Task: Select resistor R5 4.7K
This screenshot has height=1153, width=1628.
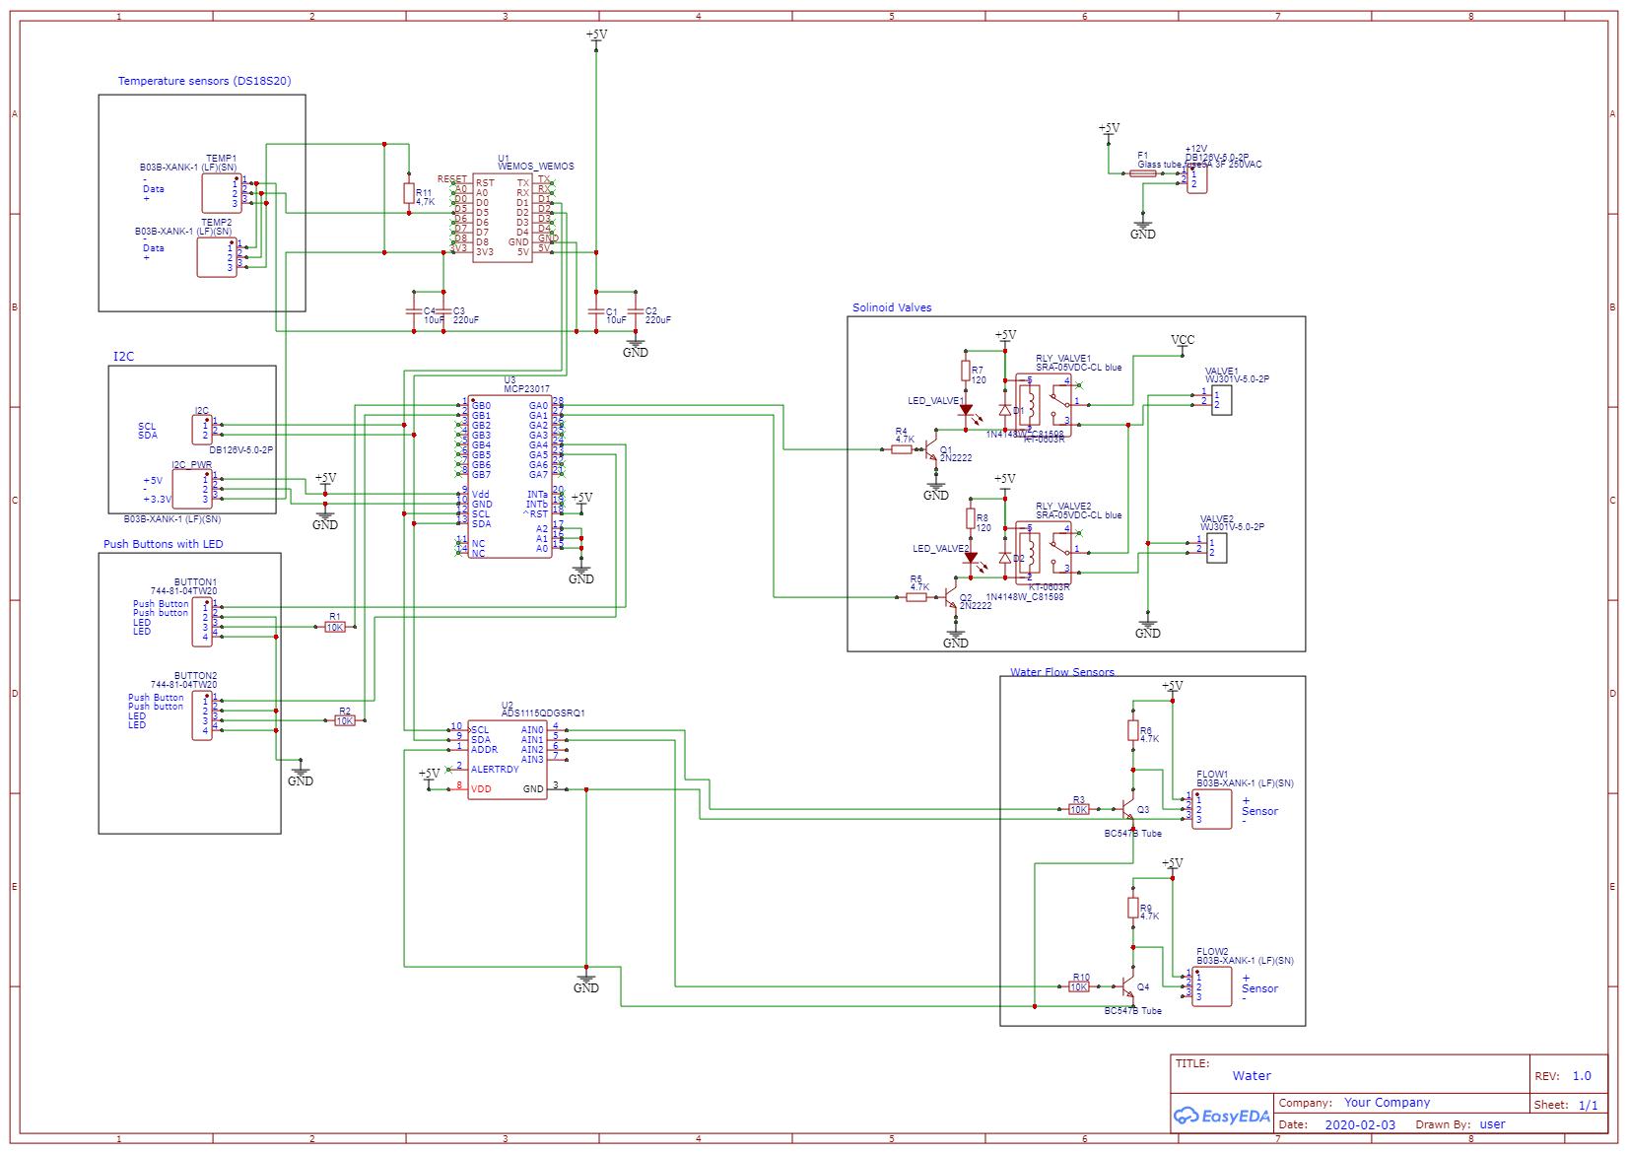Action: (916, 597)
